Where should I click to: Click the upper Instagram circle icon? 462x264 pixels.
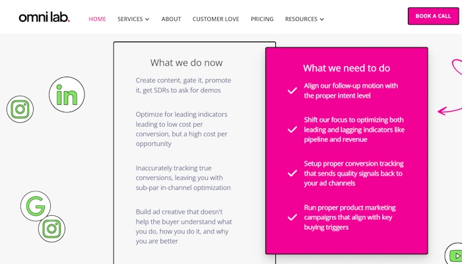[x=20, y=110]
